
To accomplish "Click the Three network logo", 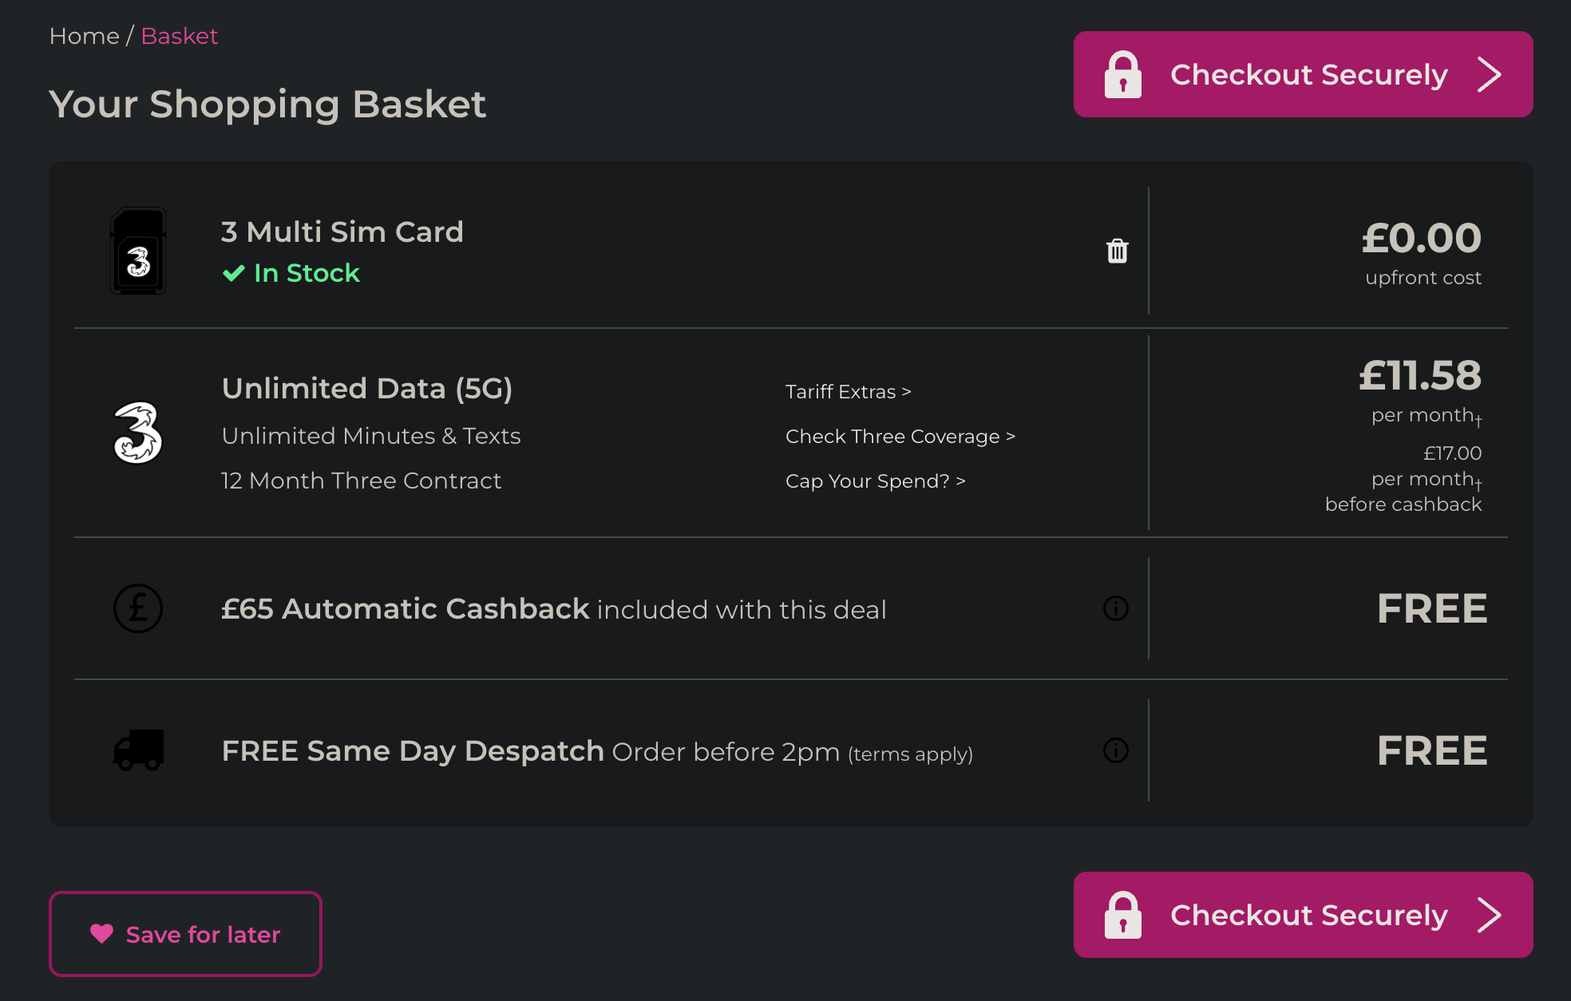I will pos(138,433).
